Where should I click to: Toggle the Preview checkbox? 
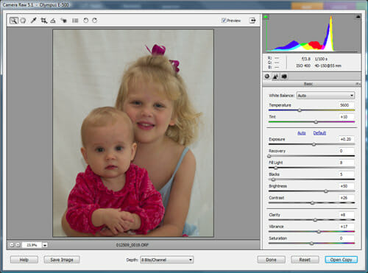pyautogui.click(x=224, y=21)
